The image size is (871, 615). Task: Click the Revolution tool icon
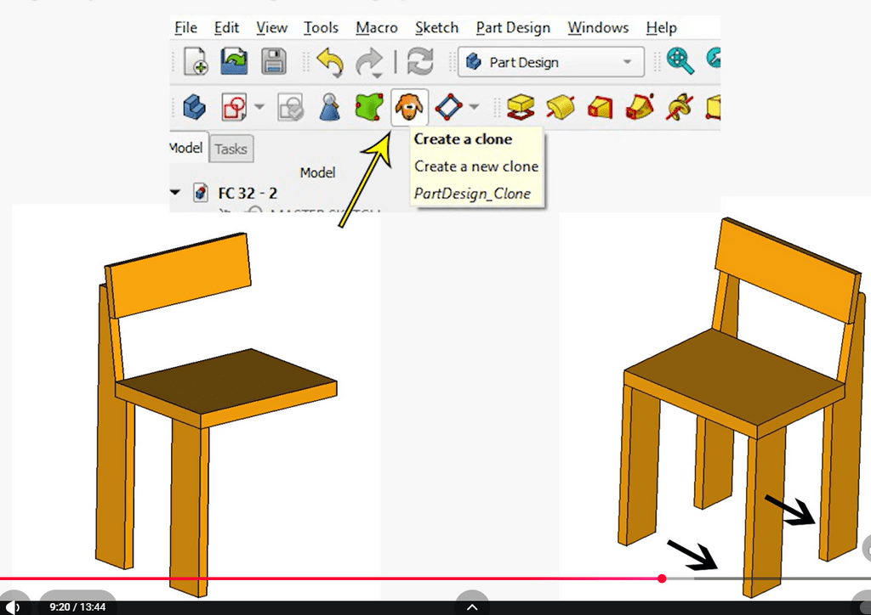(559, 107)
